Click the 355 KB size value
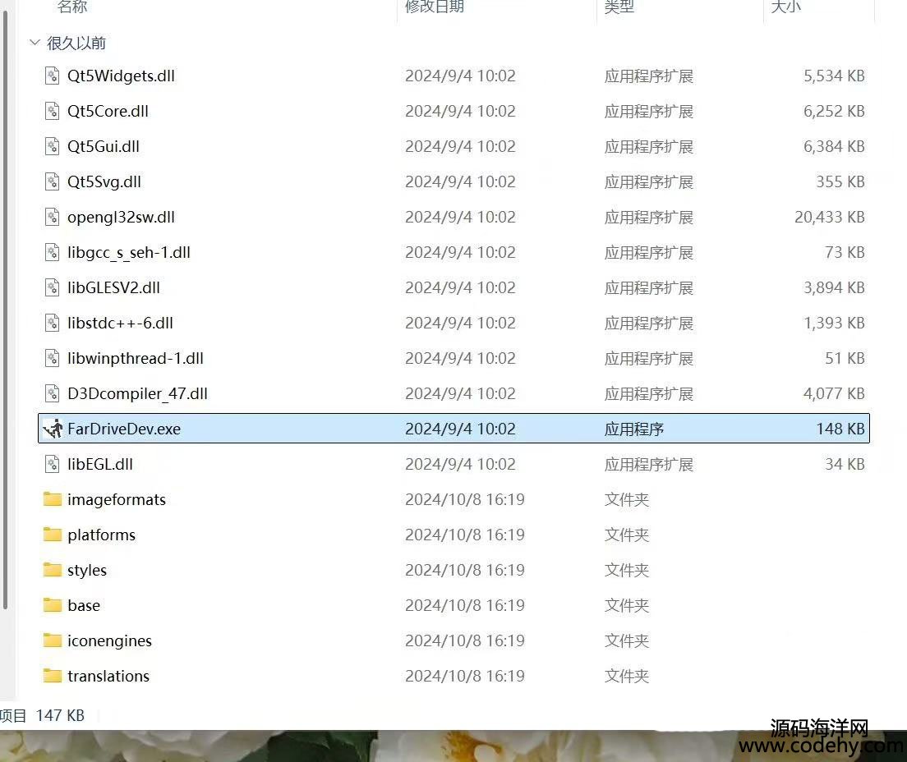This screenshot has height=762, width=907. click(x=840, y=181)
